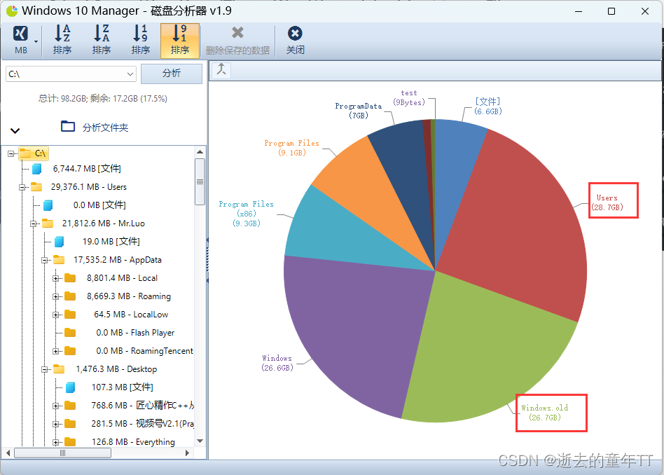Collapse the Users folder node
664x475 pixels.
pos(22,187)
